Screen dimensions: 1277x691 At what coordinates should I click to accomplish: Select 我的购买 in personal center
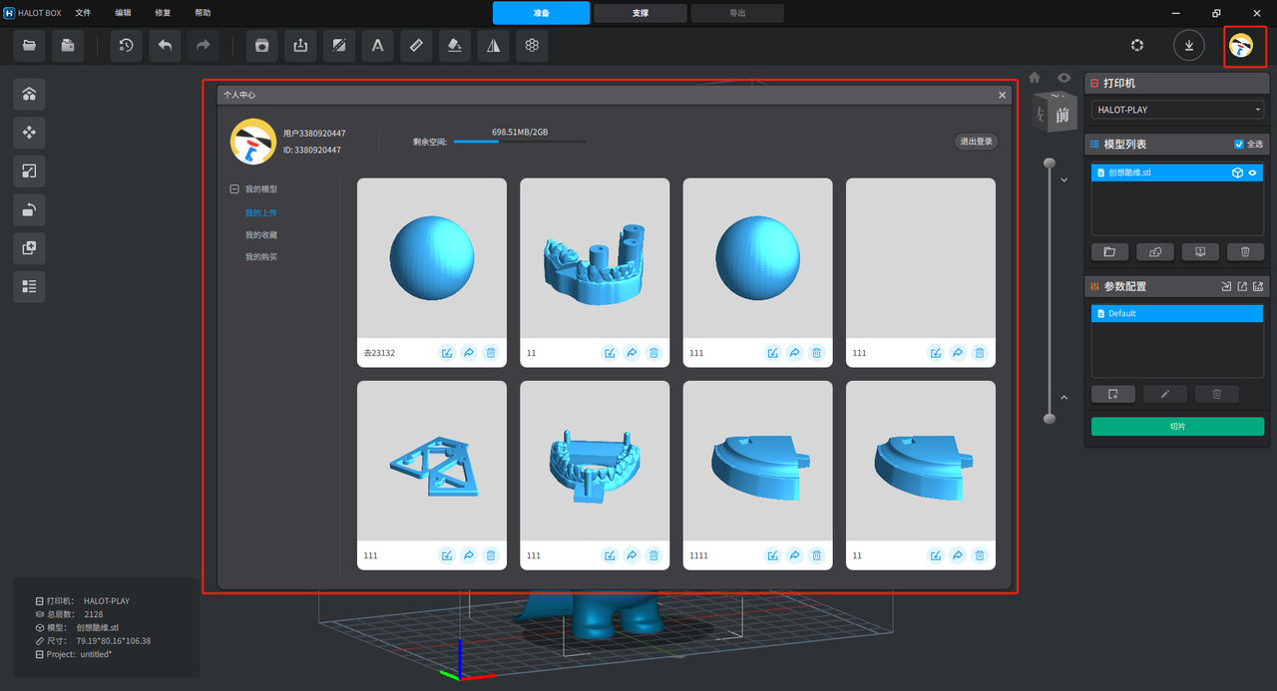261,257
